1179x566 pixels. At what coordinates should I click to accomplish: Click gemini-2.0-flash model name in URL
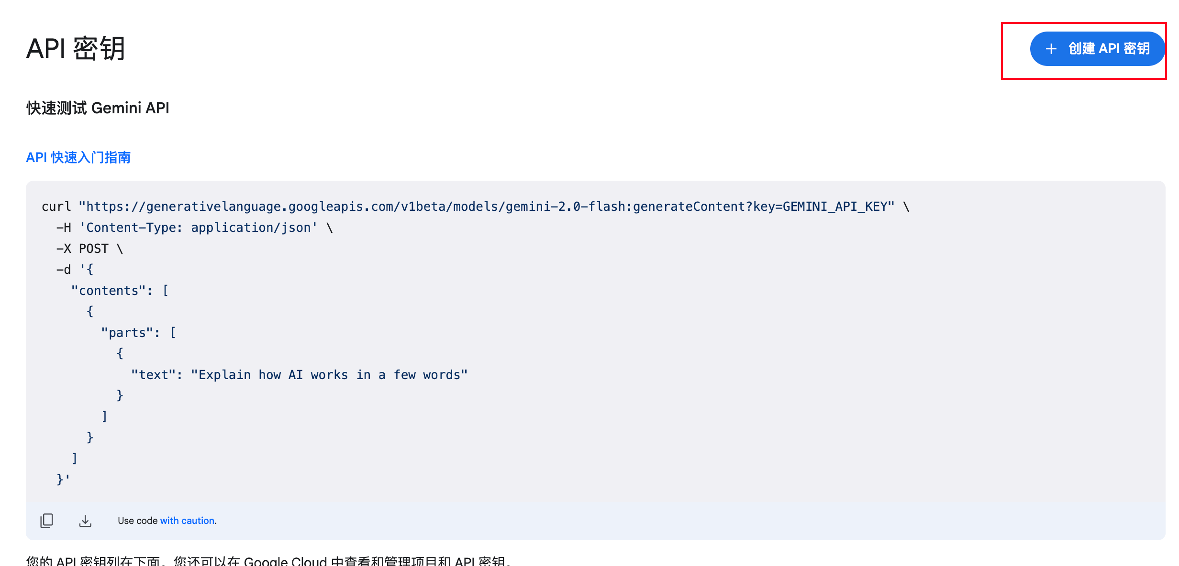(566, 207)
